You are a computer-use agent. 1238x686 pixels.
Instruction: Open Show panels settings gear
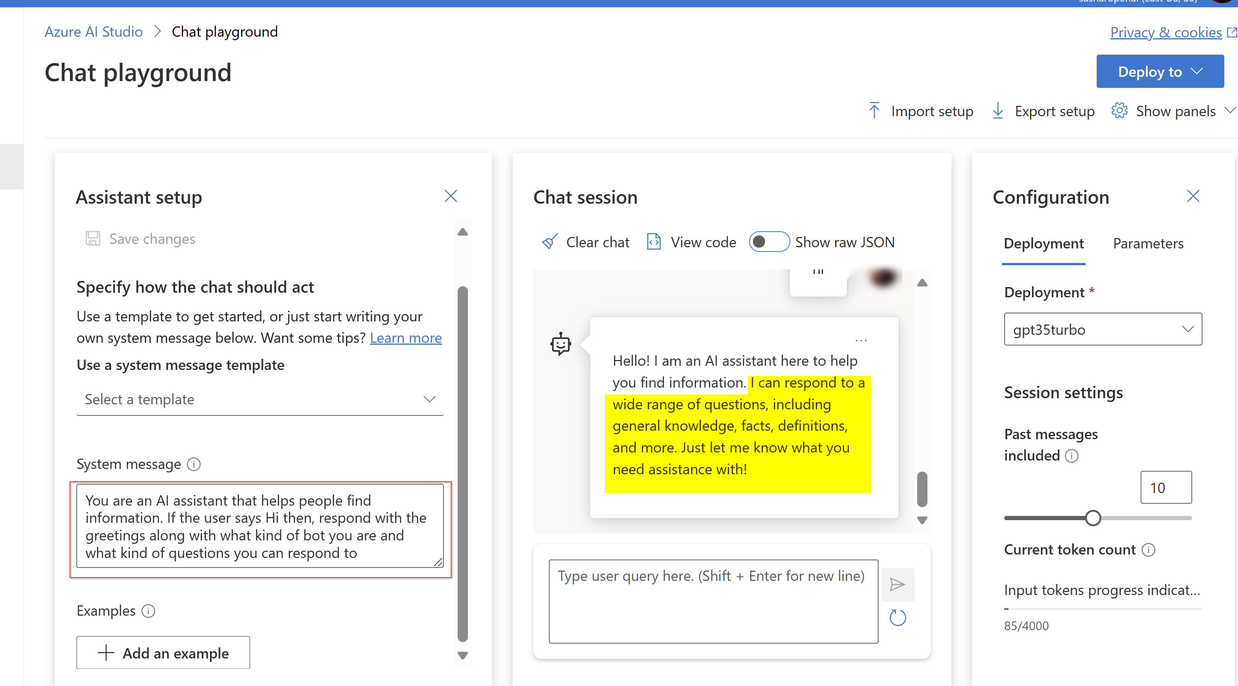tap(1119, 110)
